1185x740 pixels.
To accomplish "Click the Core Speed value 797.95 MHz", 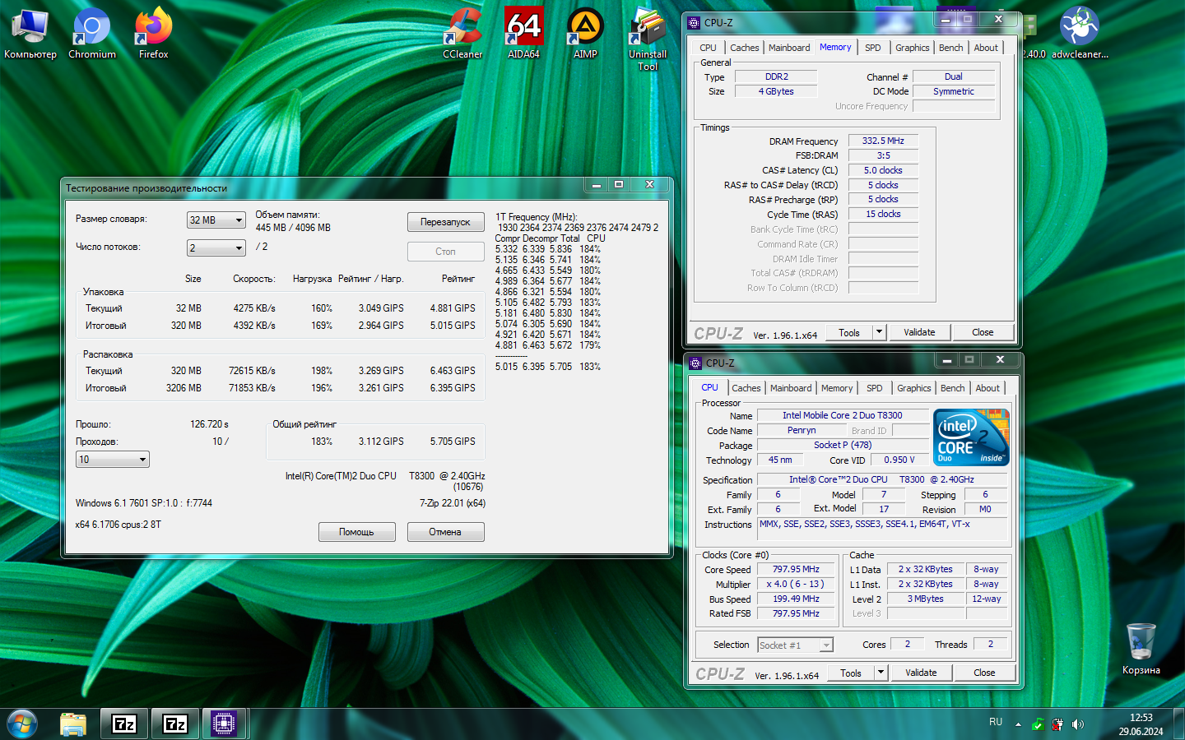I will [x=796, y=569].
